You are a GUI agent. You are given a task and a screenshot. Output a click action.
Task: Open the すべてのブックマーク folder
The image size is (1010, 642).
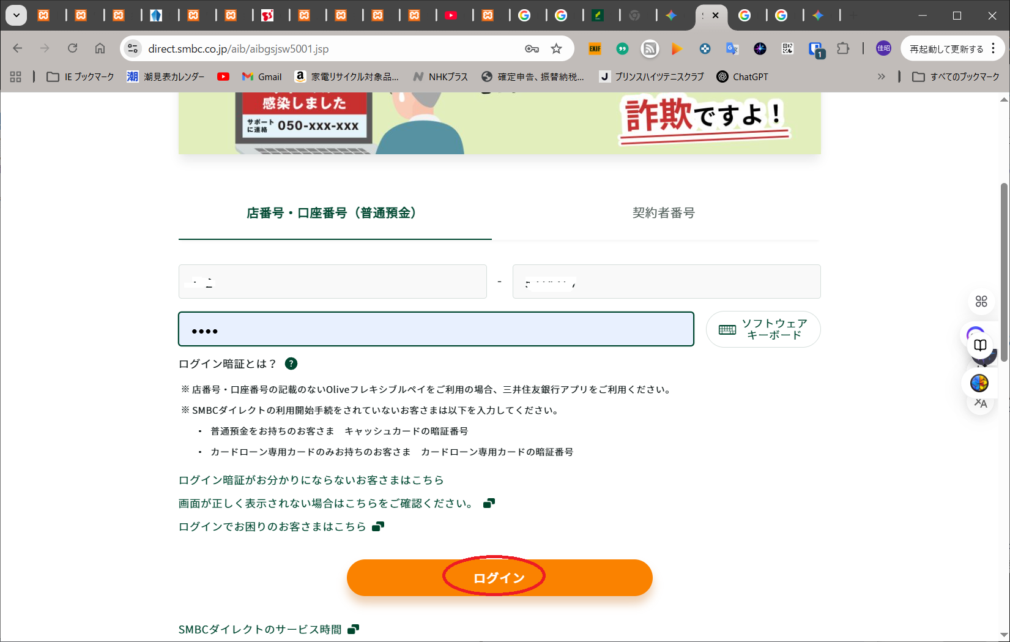coord(956,77)
